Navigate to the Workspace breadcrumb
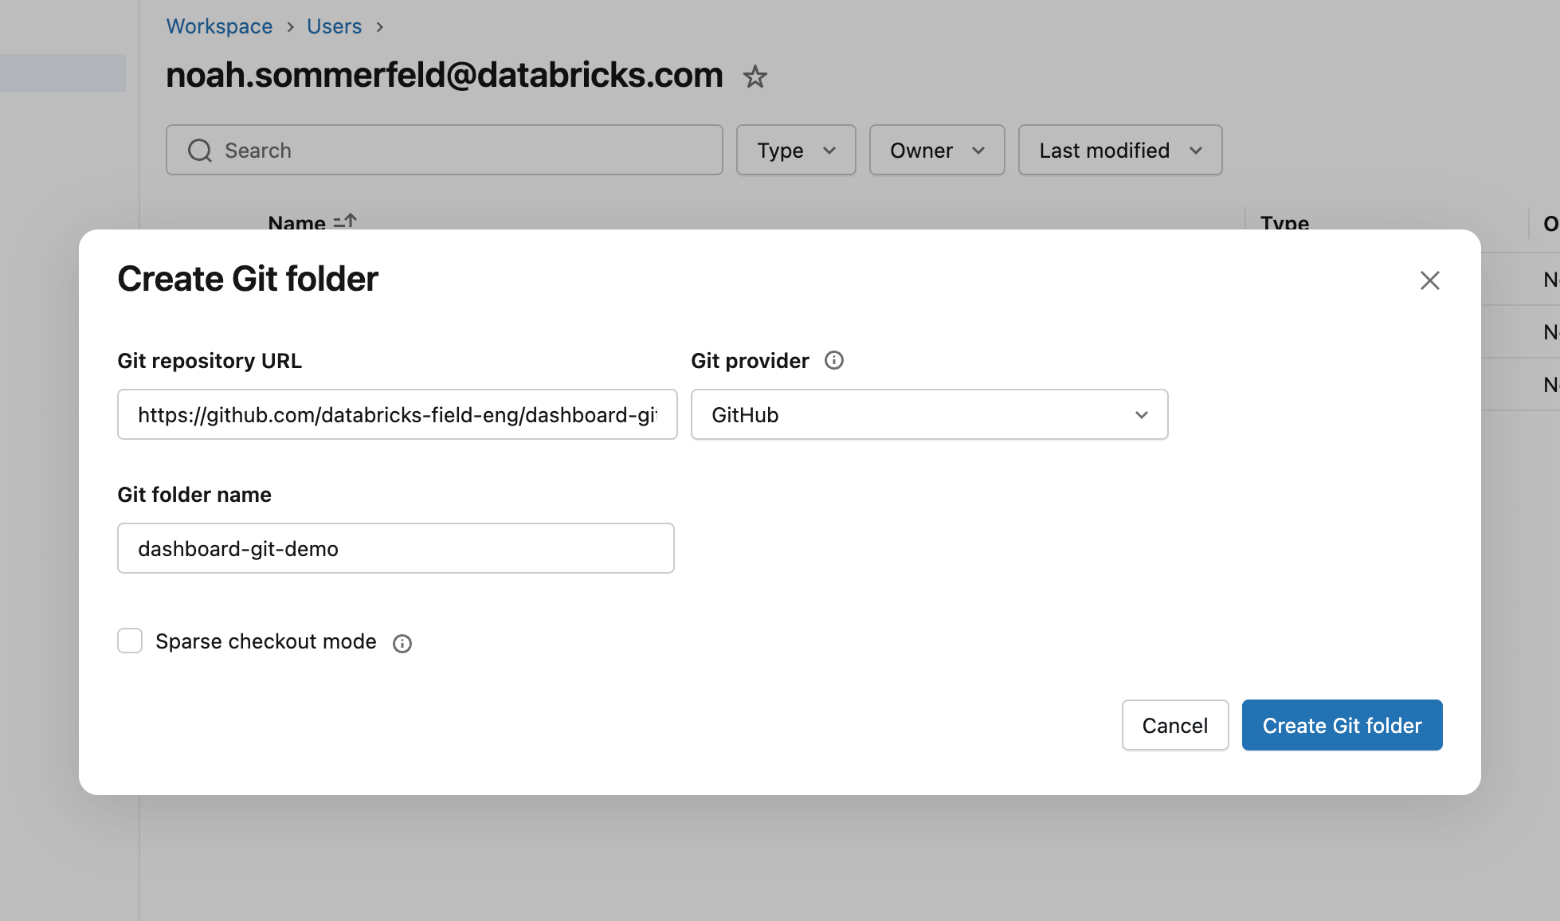This screenshot has height=921, width=1560. (218, 26)
